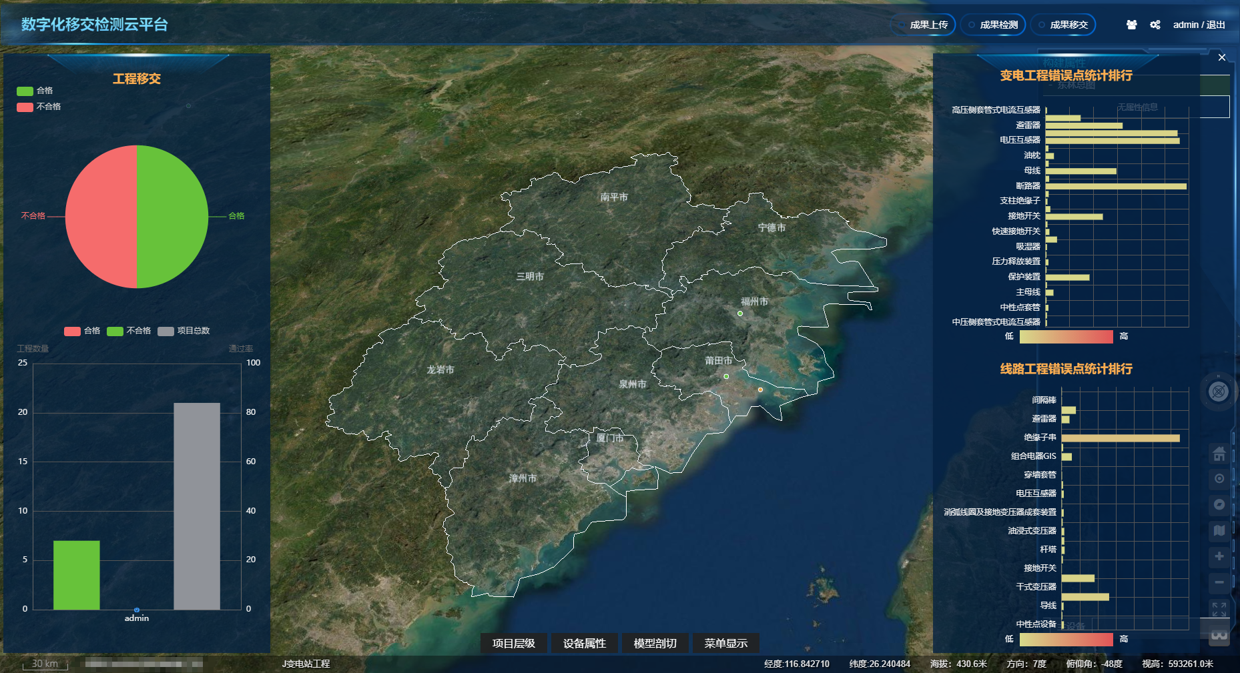Go to the 成果移交 section
The height and width of the screenshot is (673, 1240).
coord(1064,25)
